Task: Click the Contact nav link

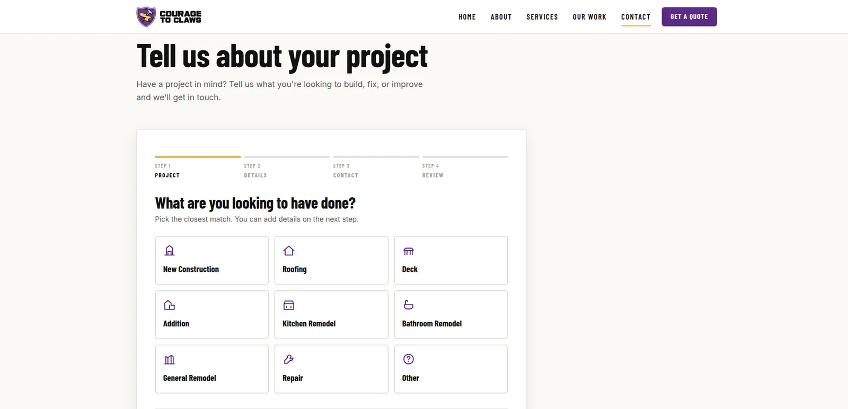Action: coord(635,17)
